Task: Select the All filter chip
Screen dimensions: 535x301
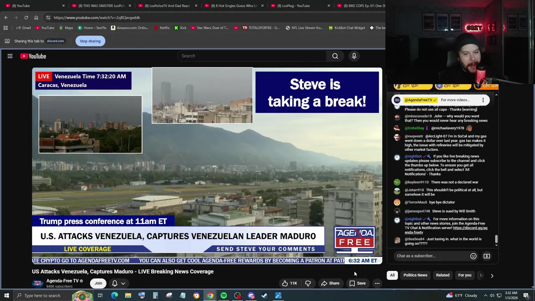Action: pyautogui.click(x=392, y=275)
